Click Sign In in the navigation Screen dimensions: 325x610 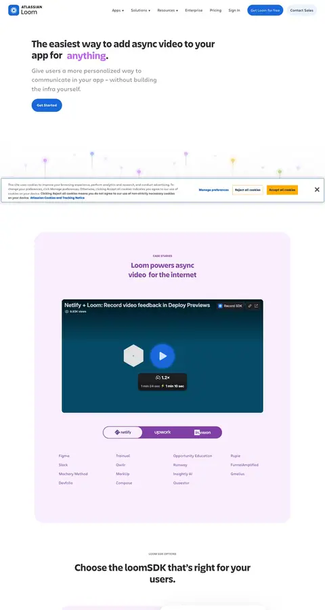pyautogui.click(x=234, y=10)
